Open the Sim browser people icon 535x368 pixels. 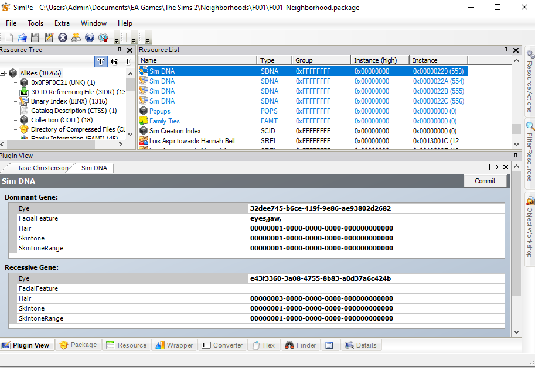click(x=76, y=37)
